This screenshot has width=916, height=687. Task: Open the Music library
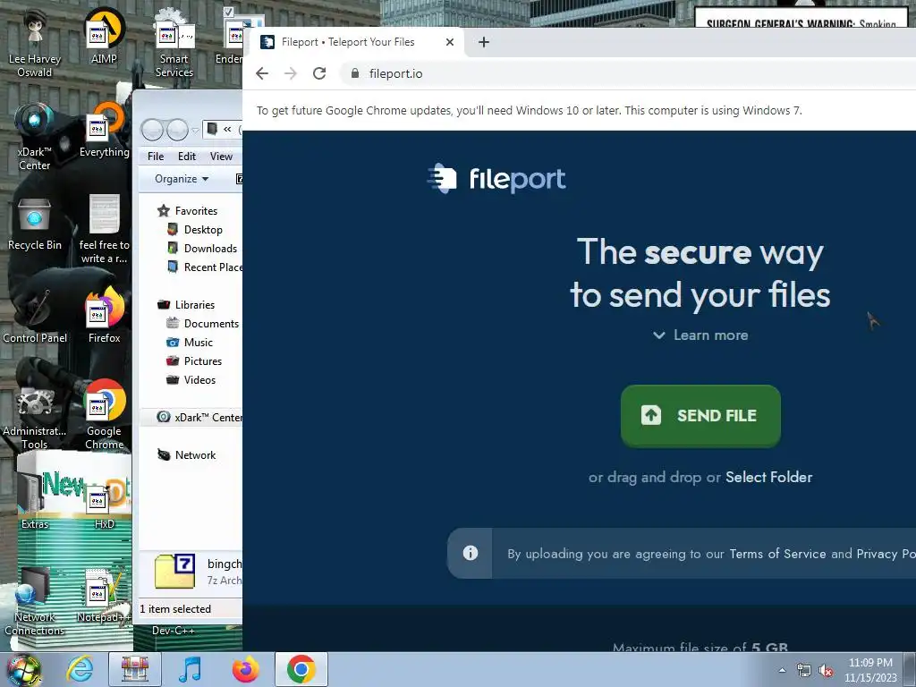[x=190, y=343]
